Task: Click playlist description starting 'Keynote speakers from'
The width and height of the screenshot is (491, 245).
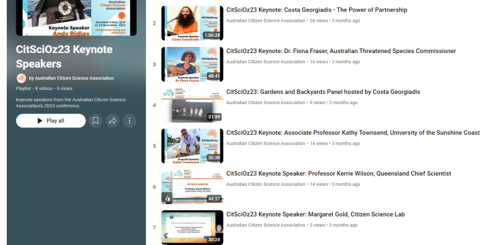Action: pyautogui.click(x=71, y=103)
